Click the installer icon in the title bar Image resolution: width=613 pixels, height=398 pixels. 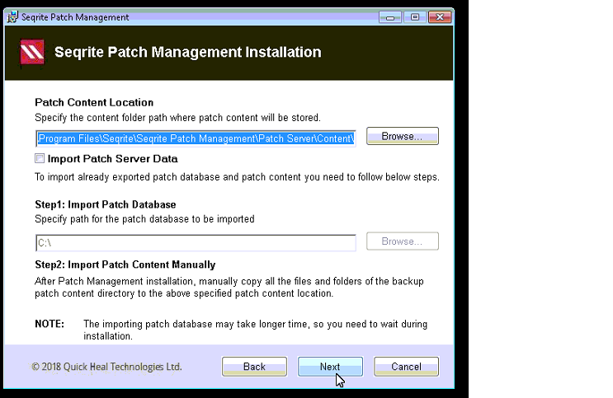(12, 17)
